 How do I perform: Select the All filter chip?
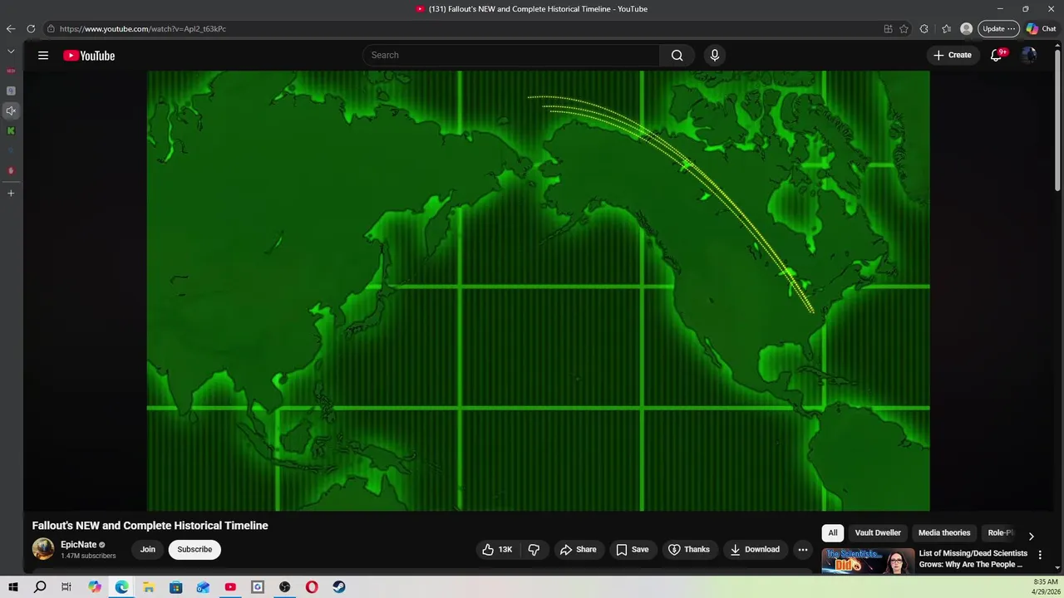click(x=833, y=533)
